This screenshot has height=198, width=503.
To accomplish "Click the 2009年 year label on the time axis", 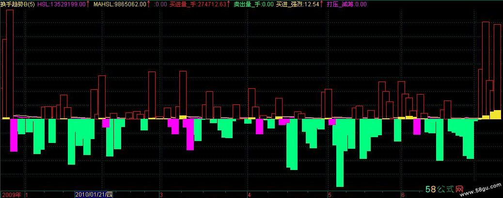I will point(11,195).
